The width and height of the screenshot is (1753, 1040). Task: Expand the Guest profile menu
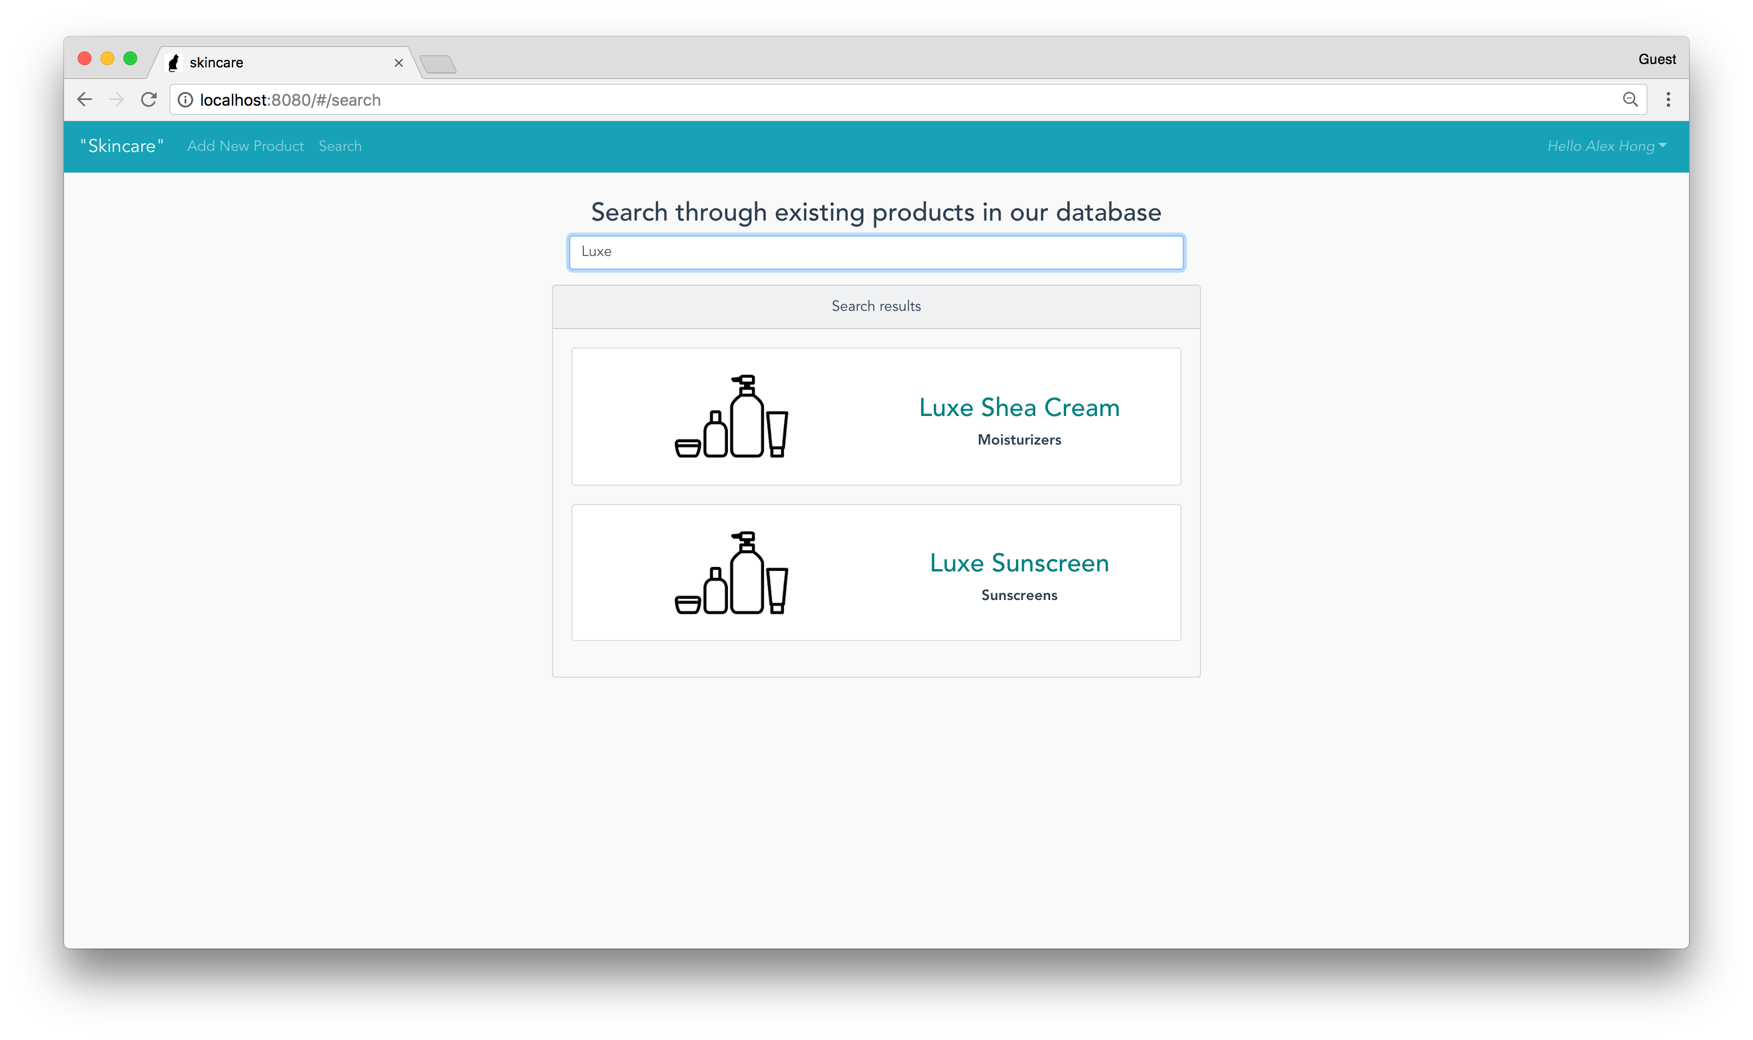coord(1657,59)
